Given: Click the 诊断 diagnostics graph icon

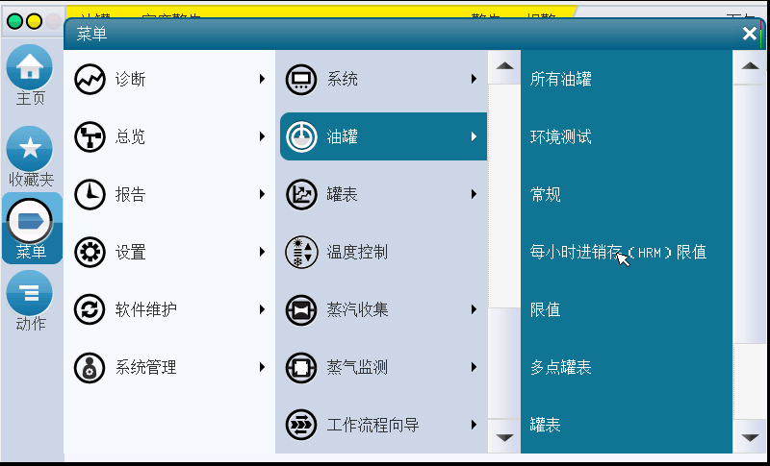Looking at the screenshot, I should click(90, 80).
